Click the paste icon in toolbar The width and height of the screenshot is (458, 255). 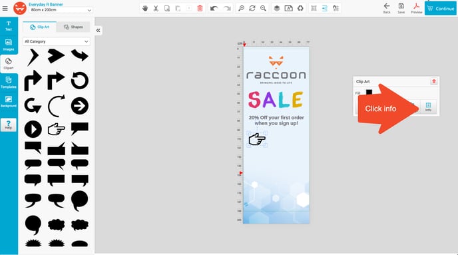pos(178,8)
